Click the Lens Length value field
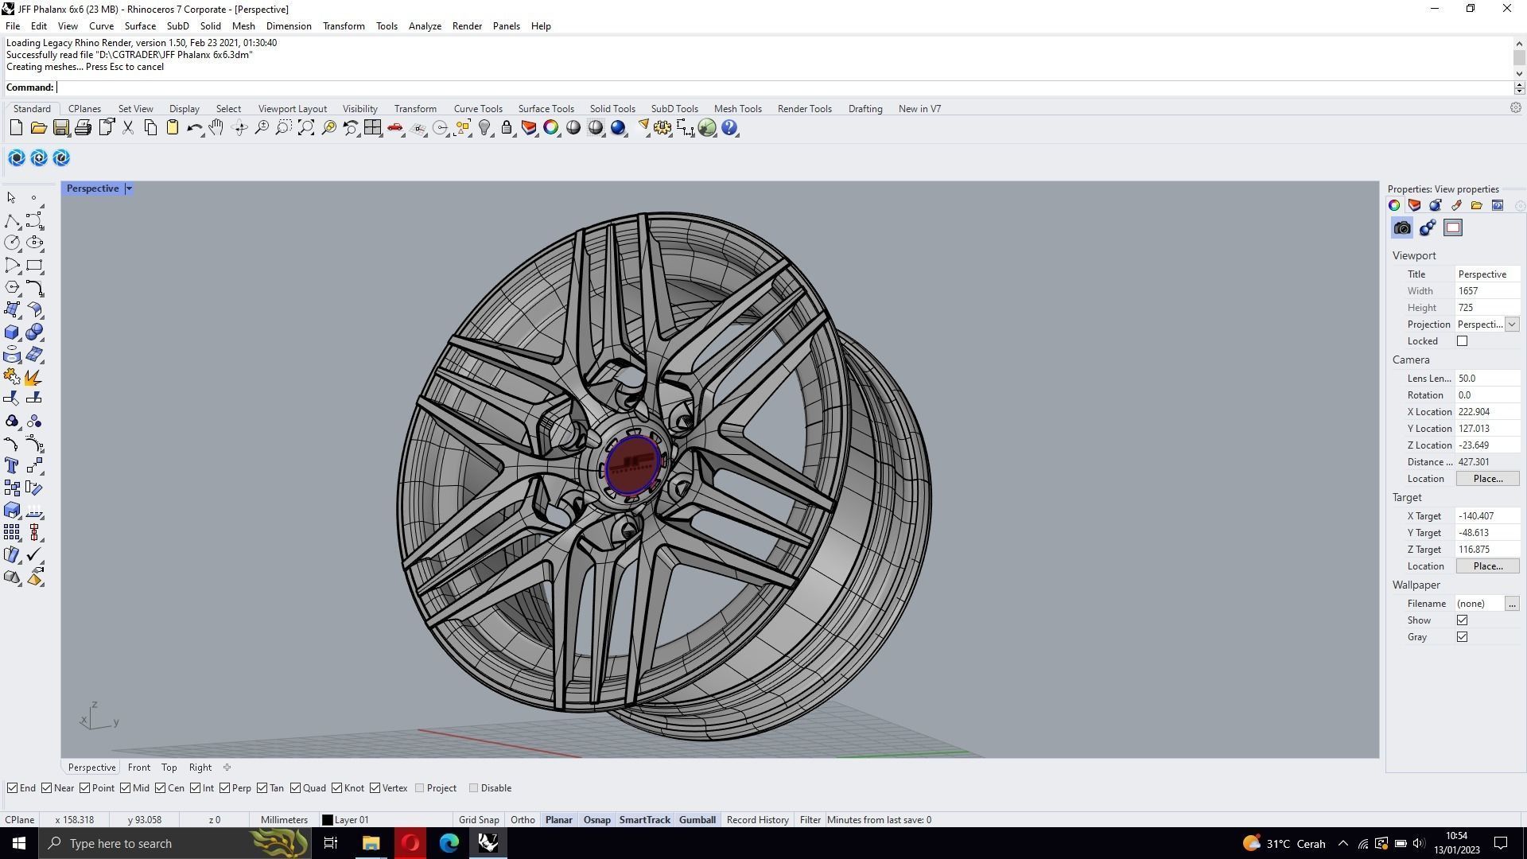1527x859 pixels. 1487,379
